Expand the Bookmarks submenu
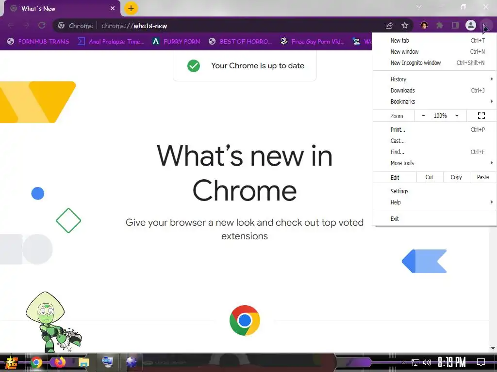497x372 pixels. pos(434,101)
